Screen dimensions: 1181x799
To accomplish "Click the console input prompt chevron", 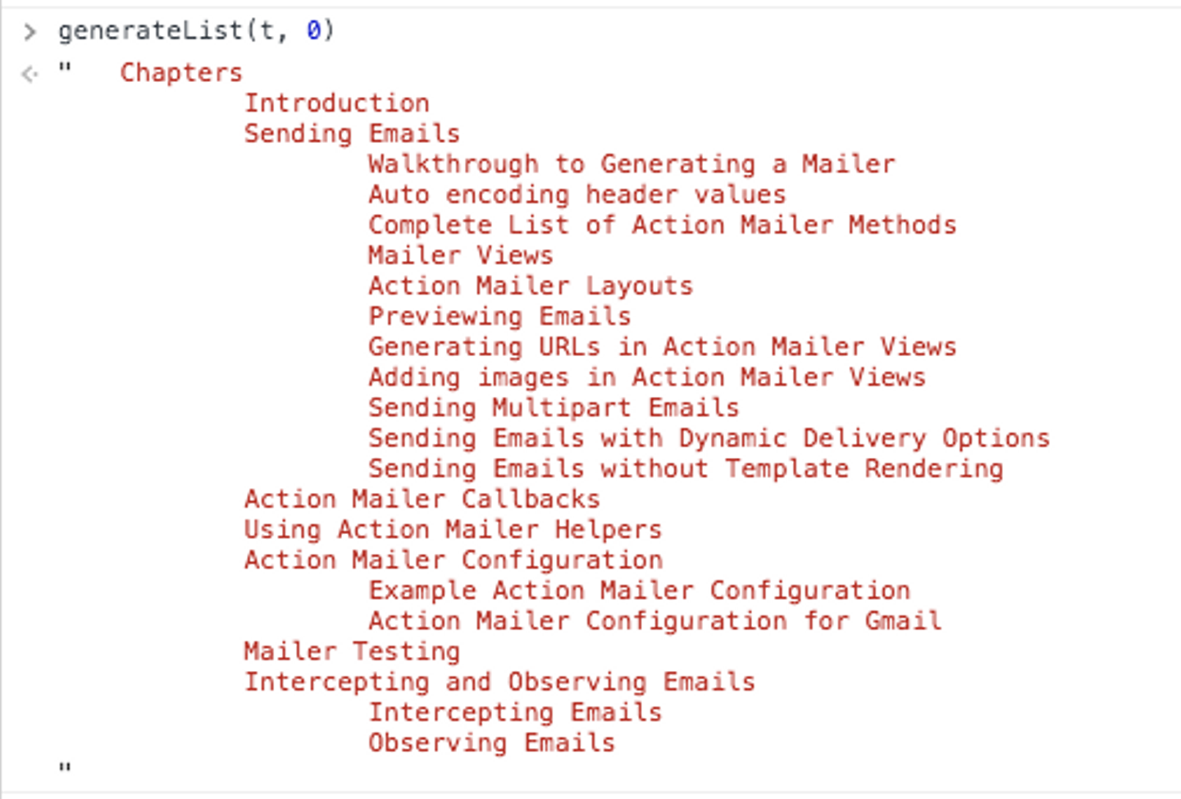I will tap(30, 32).
